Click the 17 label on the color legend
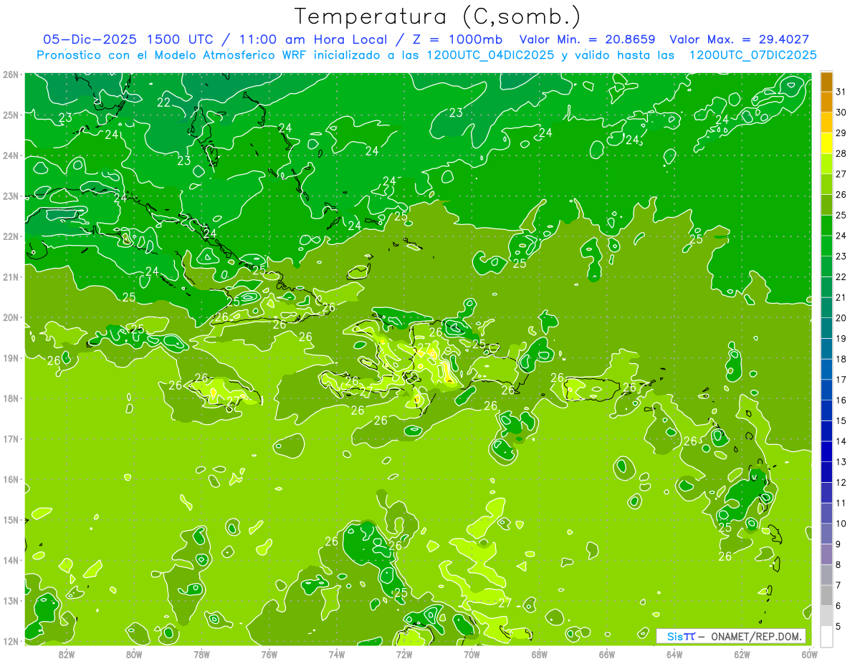 pos(841,380)
